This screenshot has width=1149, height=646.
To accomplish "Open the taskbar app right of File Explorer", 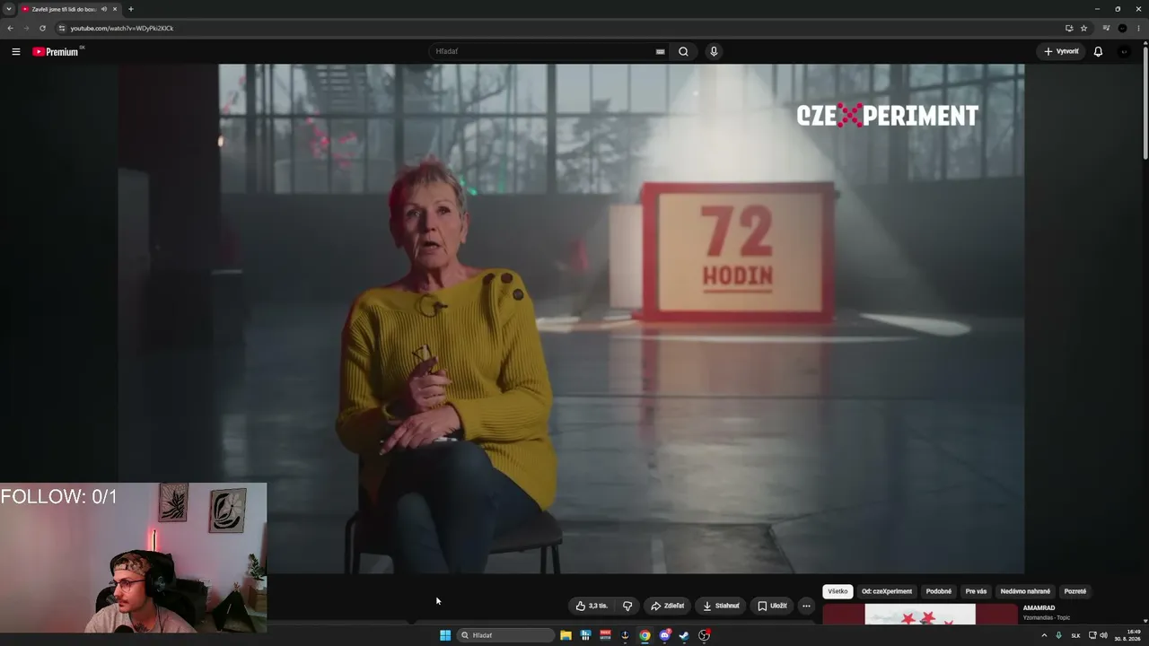I will coord(585,635).
